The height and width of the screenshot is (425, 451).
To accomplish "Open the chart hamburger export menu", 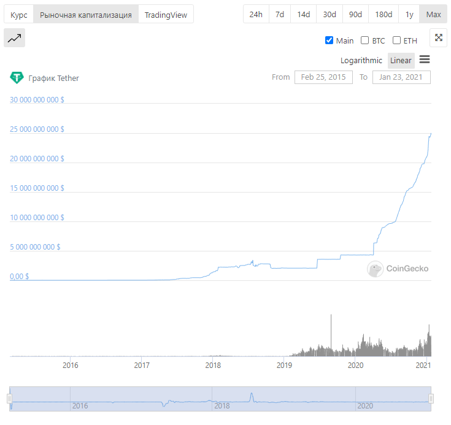I will point(424,59).
